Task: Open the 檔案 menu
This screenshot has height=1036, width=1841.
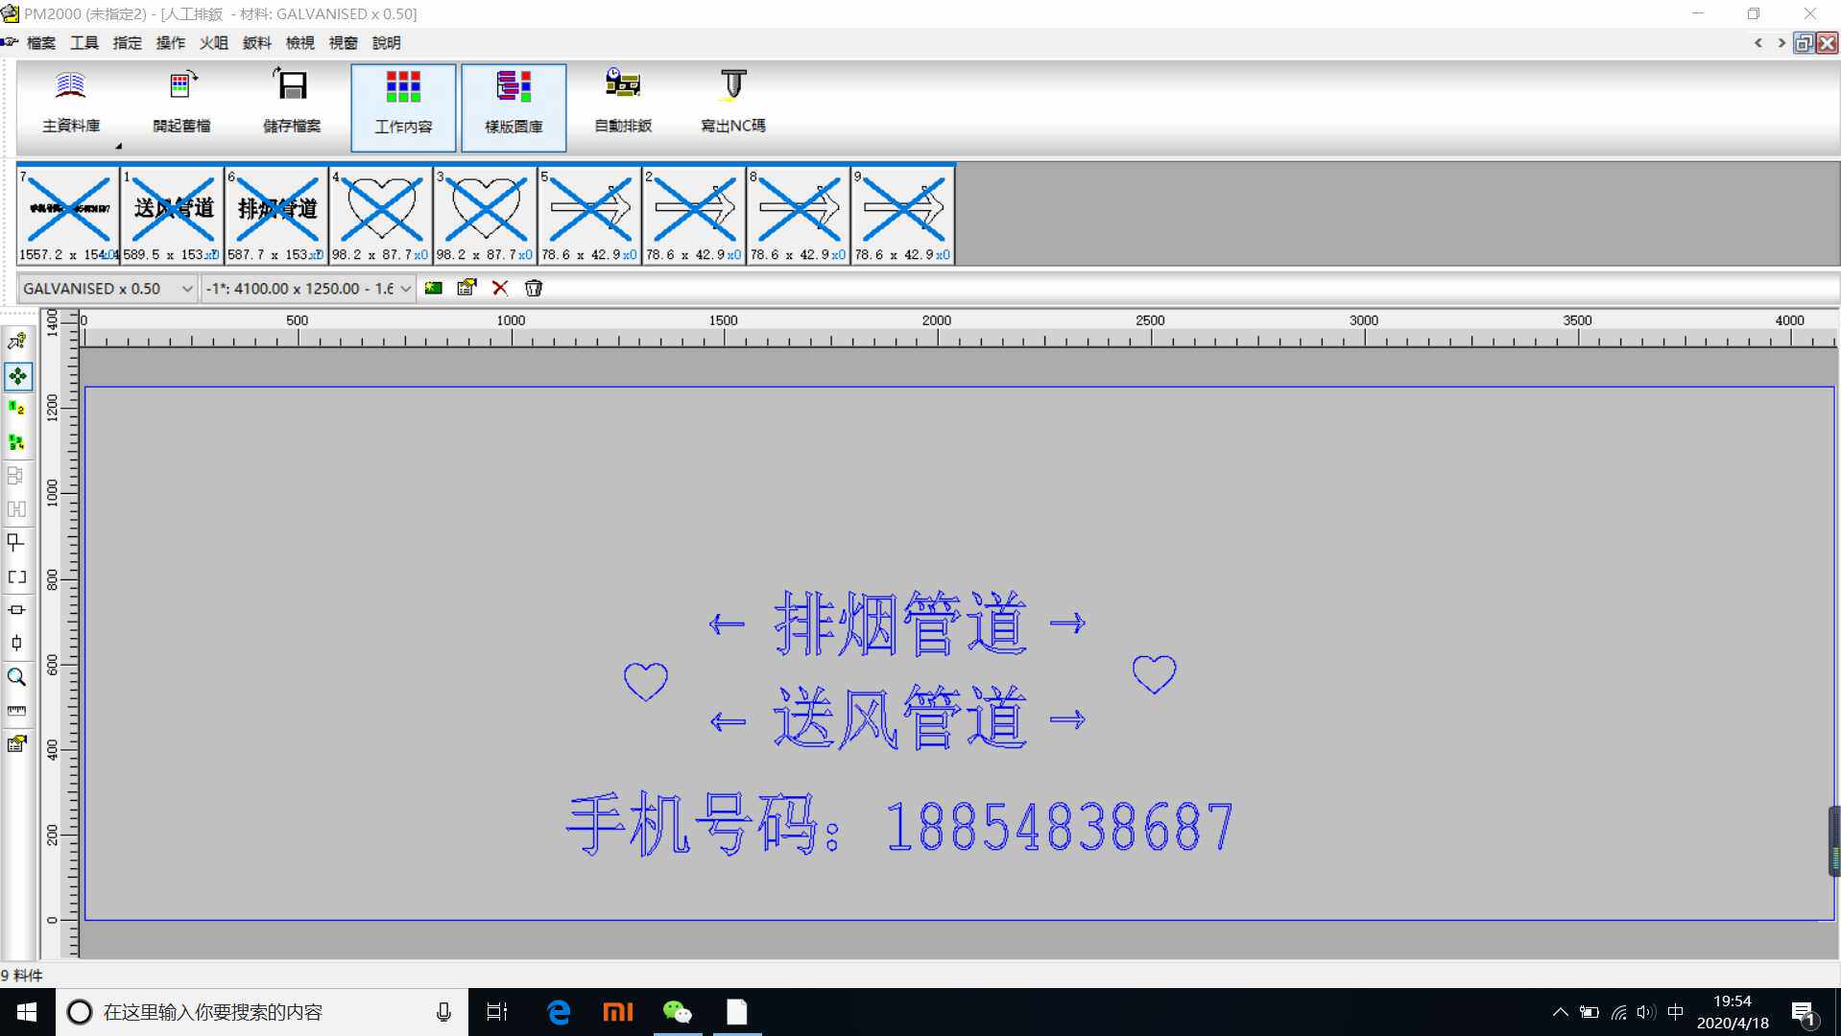Action: (41, 43)
